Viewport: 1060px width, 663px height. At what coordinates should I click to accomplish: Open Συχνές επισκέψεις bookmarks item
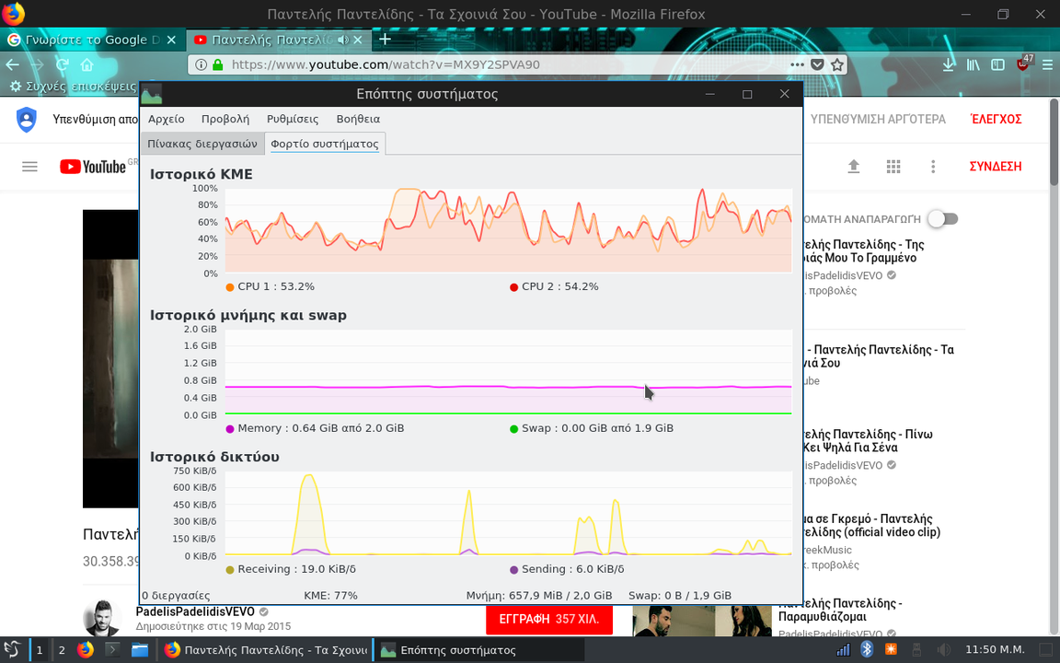74,87
